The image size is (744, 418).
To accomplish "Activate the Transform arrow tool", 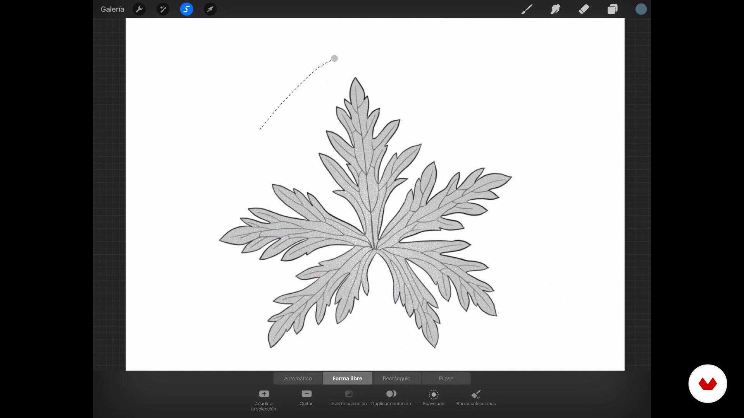I will point(210,9).
